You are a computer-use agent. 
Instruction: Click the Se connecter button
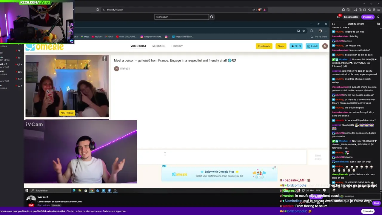(x=351, y=17)
